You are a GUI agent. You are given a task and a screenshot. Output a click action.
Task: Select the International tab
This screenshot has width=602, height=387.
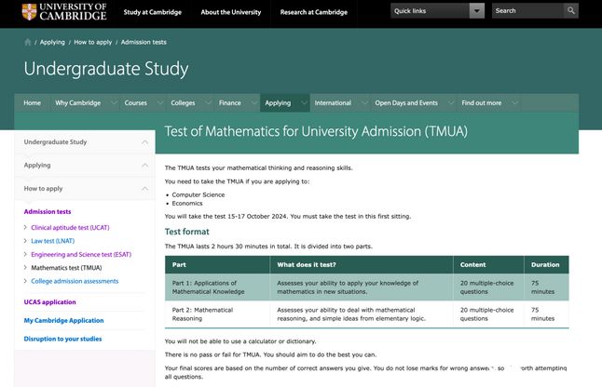333,102
